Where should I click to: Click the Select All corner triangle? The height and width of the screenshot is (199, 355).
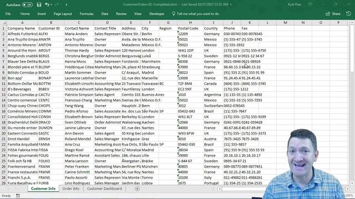tap(3, 23)
